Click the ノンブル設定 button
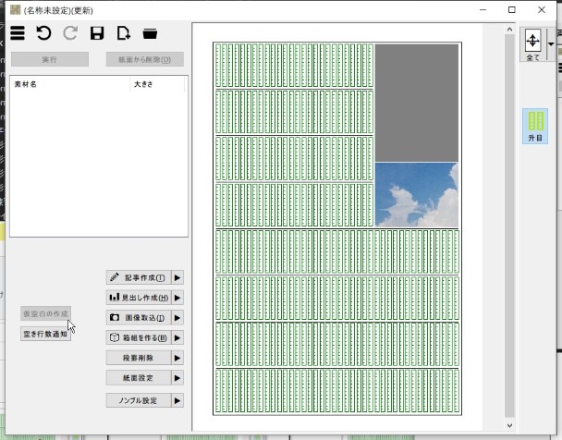 (x=139, y=400)
